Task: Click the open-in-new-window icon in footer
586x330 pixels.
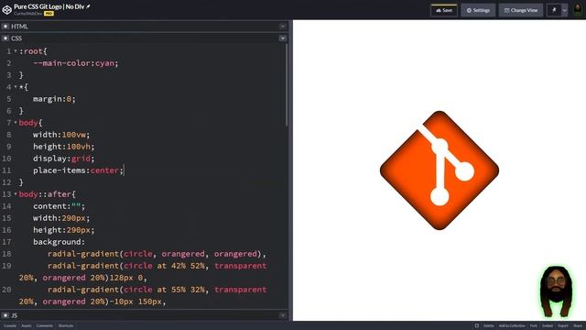Action: (476, 326)
